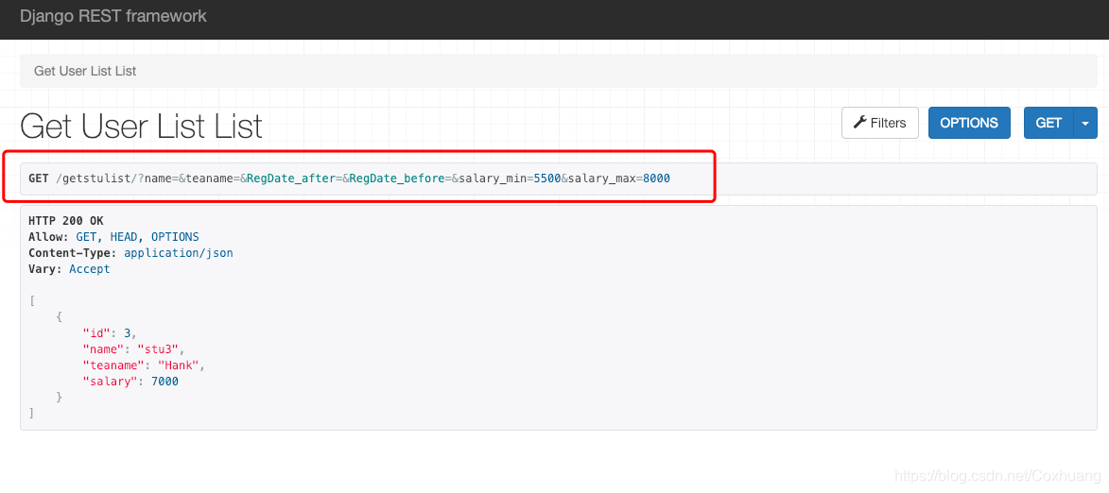Screen dimensions: 1109x493
Task: Click the "name": "stu3" line
Action: (x=133, y=348)
